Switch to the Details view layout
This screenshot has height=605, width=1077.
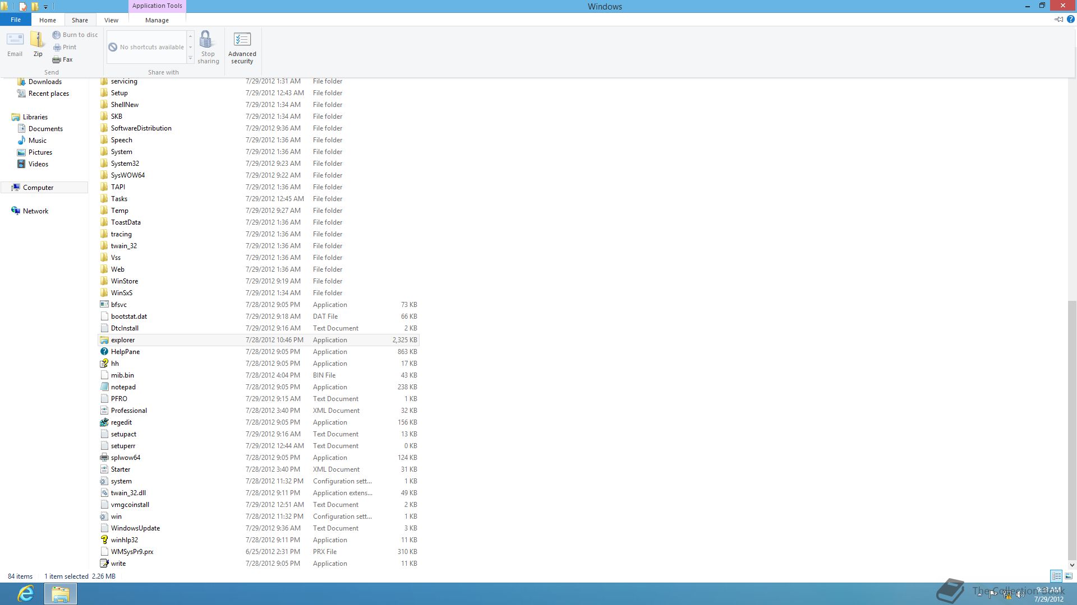pyautogui.click(x=1056, y=576)
